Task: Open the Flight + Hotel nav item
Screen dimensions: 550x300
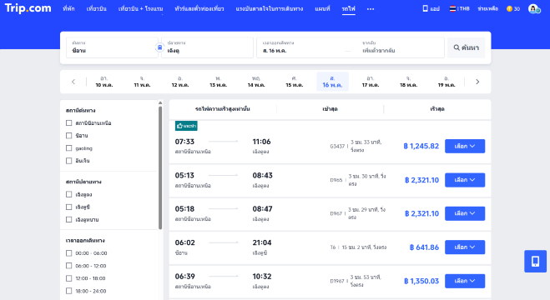Action: point(141,9)
